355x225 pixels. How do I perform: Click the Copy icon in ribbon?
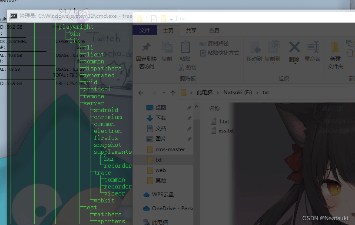167,47
